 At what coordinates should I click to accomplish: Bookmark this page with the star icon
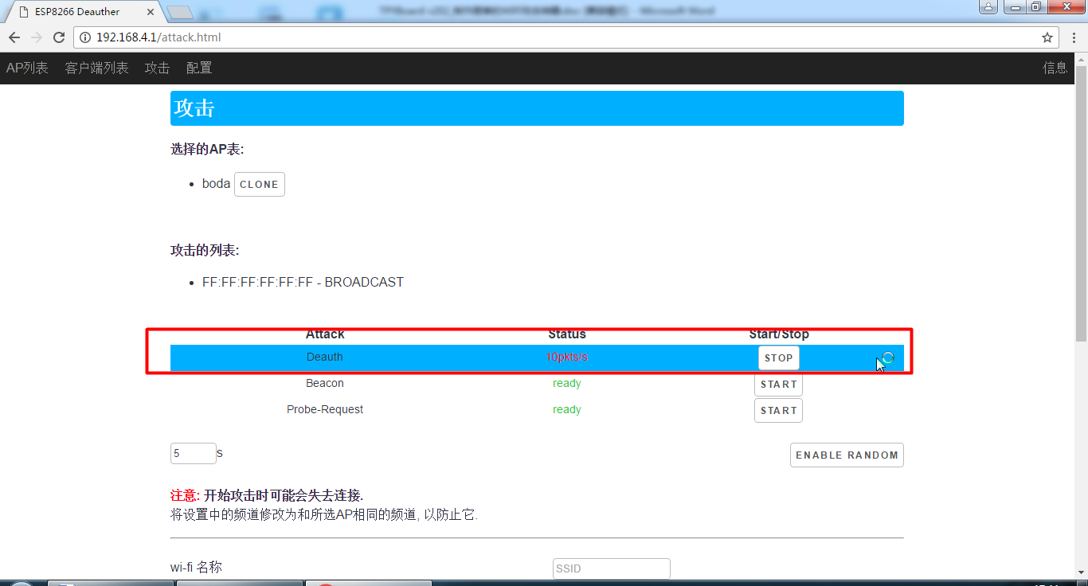pos(1047,37)
